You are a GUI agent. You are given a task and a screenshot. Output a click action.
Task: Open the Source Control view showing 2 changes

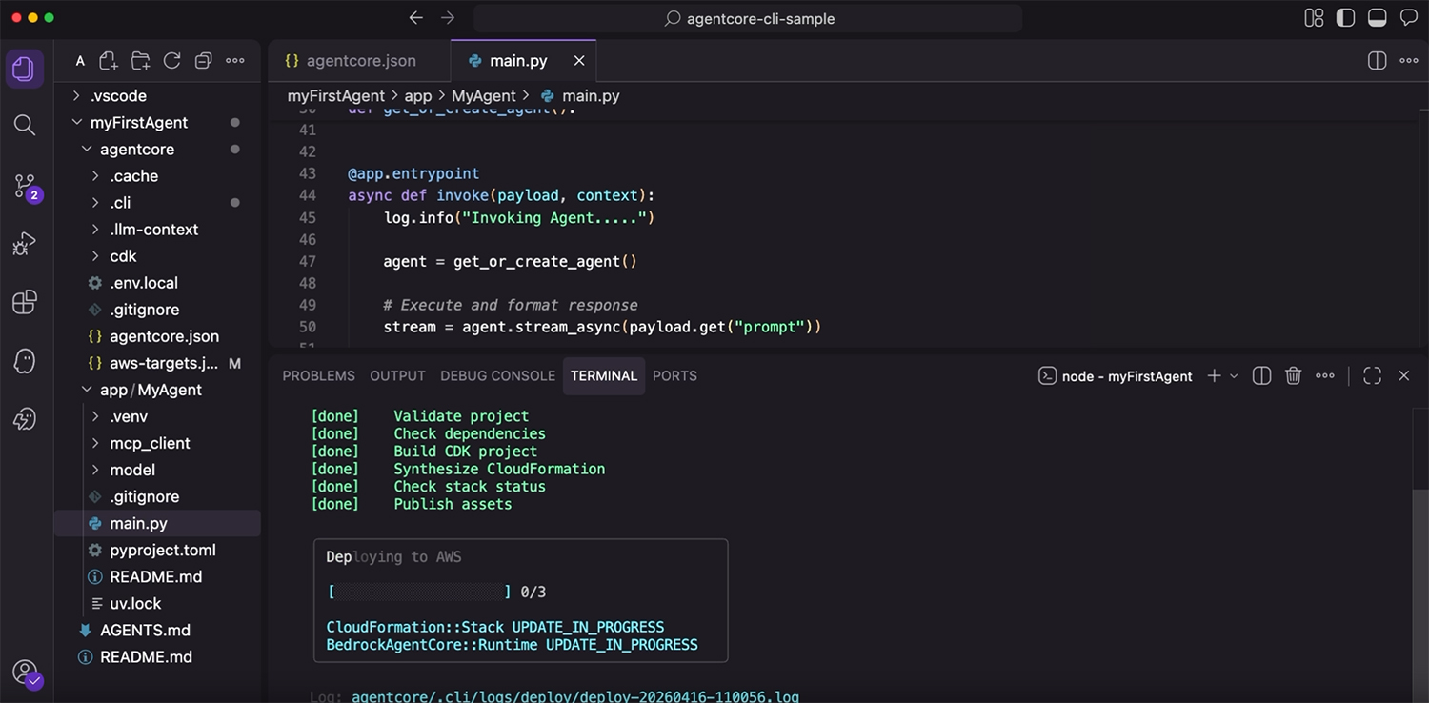(x=26, y=186)
